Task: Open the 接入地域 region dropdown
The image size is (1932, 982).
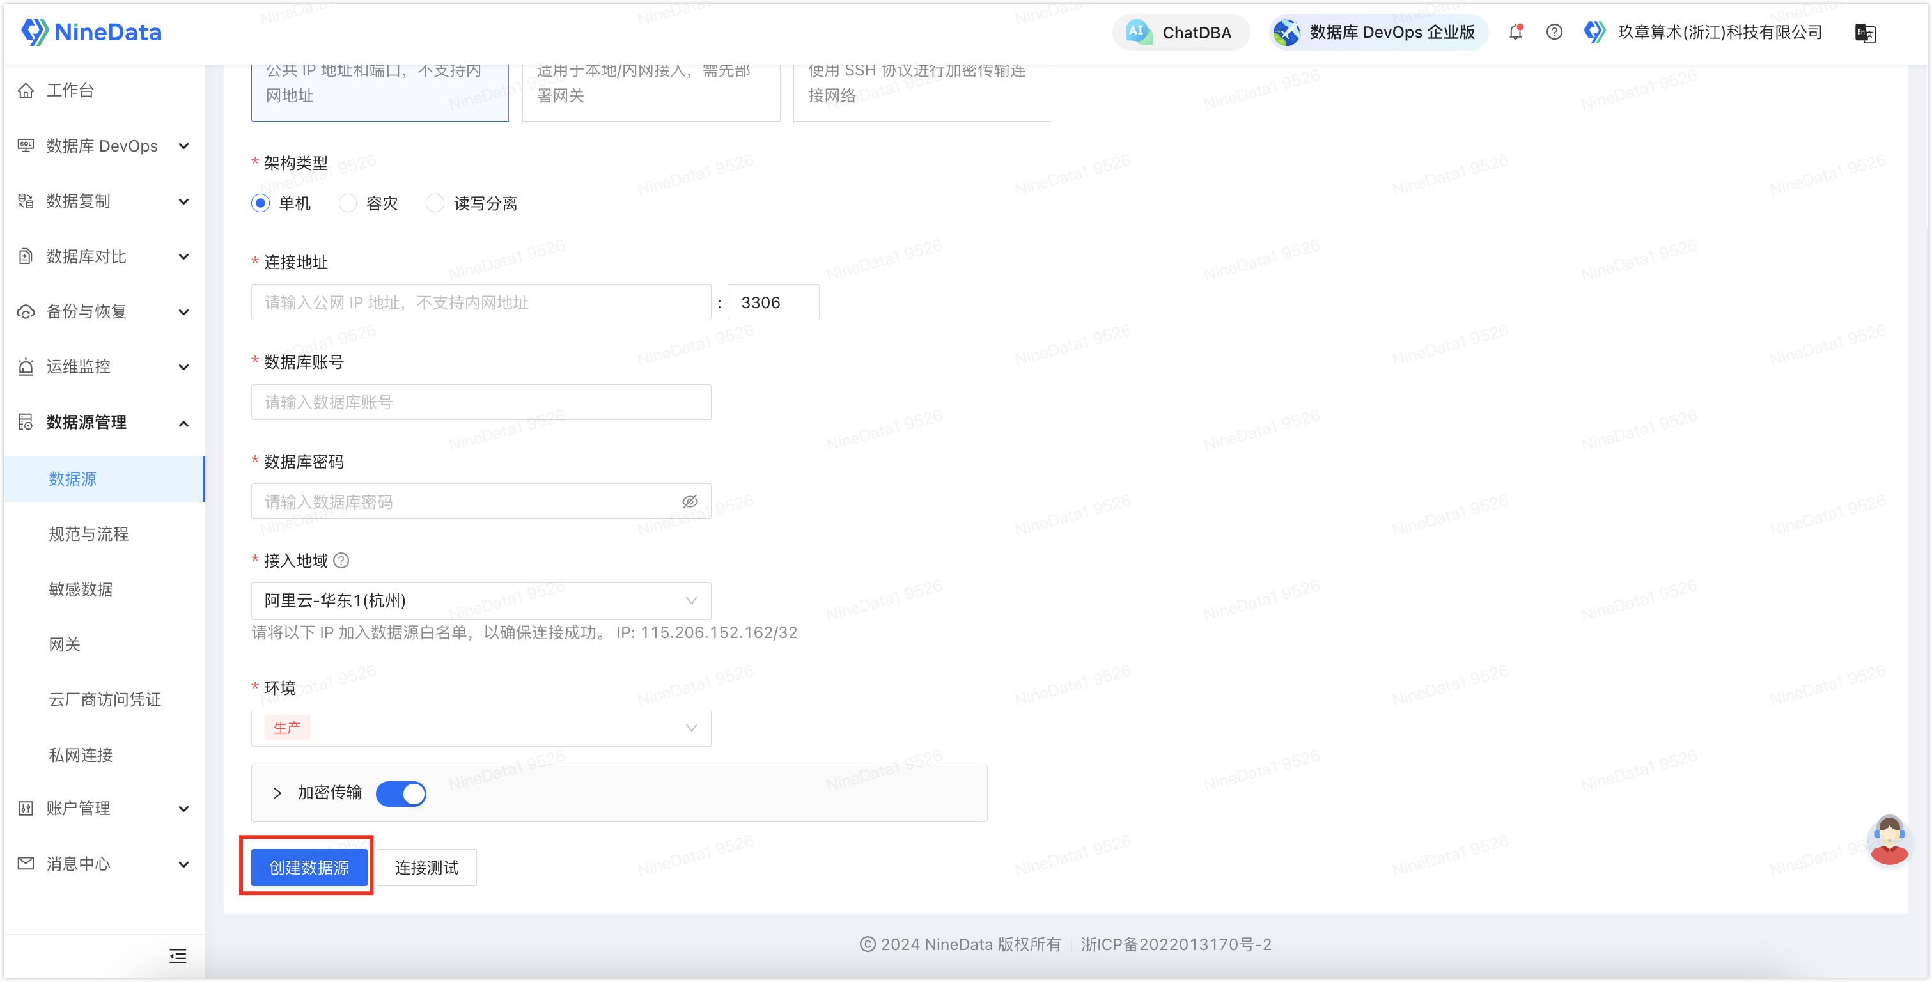Action: tap(481, 600)
